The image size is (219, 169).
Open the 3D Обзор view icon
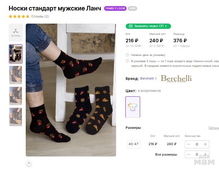(15, 32)
